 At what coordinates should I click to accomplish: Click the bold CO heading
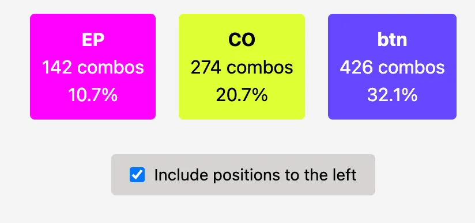coord(242,40)
